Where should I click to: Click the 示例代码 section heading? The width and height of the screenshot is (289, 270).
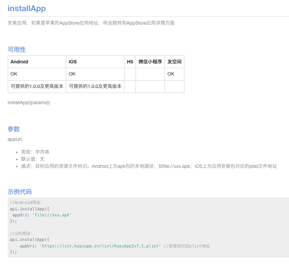[20, 192]
